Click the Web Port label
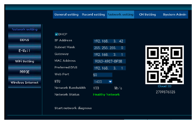Screen dimensions: 196x124 click(x=62, y=74)
